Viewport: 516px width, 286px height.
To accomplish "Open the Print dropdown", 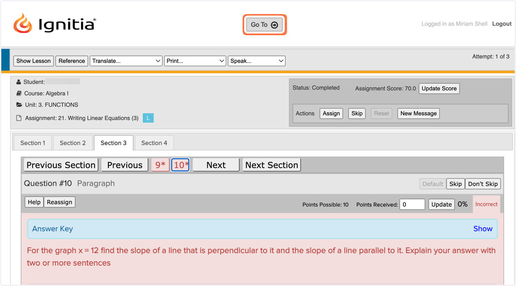I will coord(195,61).
